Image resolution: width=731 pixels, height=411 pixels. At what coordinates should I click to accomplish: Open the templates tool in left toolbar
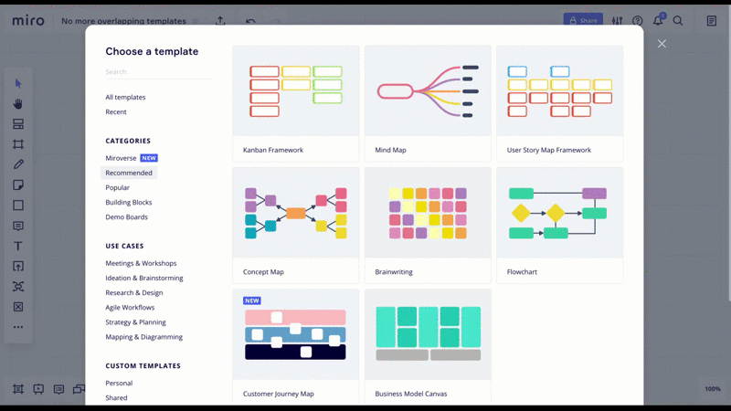pos(18,124)
